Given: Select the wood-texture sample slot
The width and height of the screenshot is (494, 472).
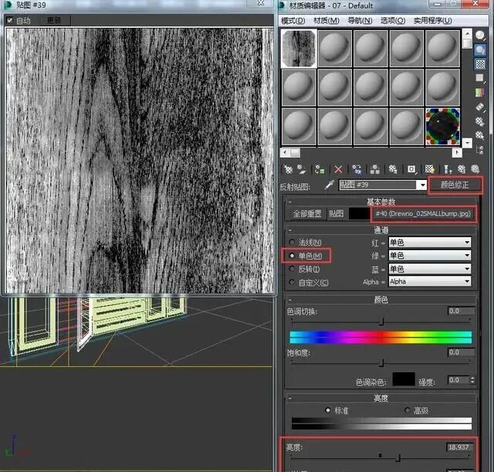Looking at the screenshot, I should [299, 49].
